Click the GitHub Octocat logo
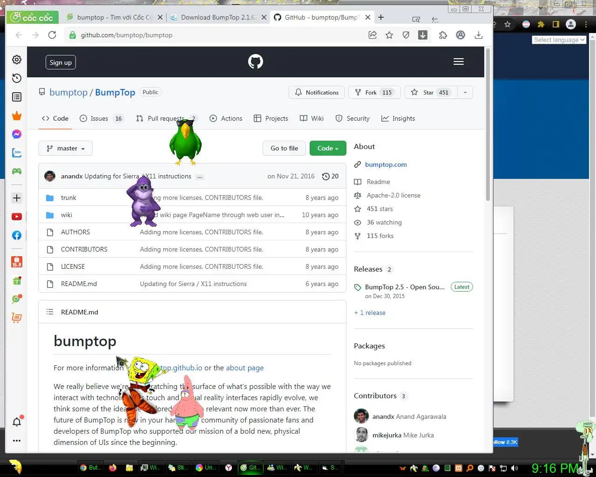 (x=256, y=61)
